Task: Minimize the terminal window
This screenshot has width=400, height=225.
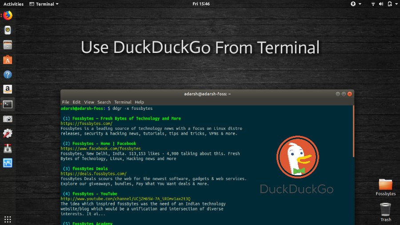Action: [x=338, y=94]
